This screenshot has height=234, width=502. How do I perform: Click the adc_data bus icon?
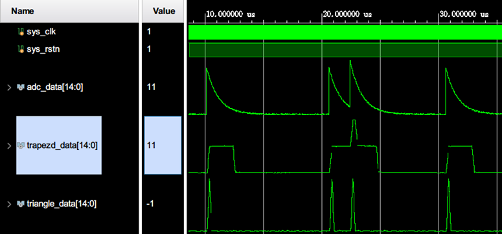point(21,87)
